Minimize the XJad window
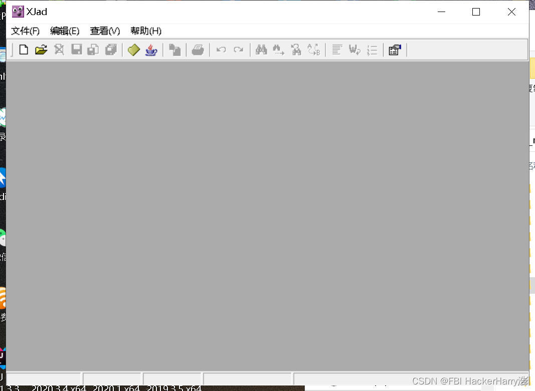 pos(442,12)
